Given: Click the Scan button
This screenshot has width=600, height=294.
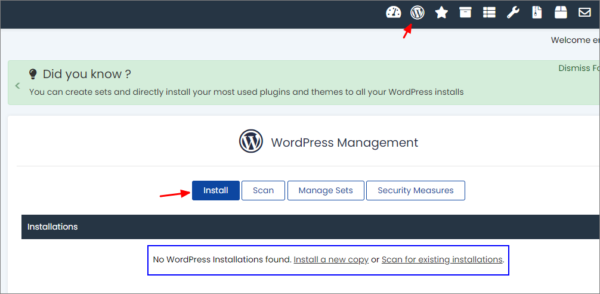Looking at the screenshot, I should [263, 190].
